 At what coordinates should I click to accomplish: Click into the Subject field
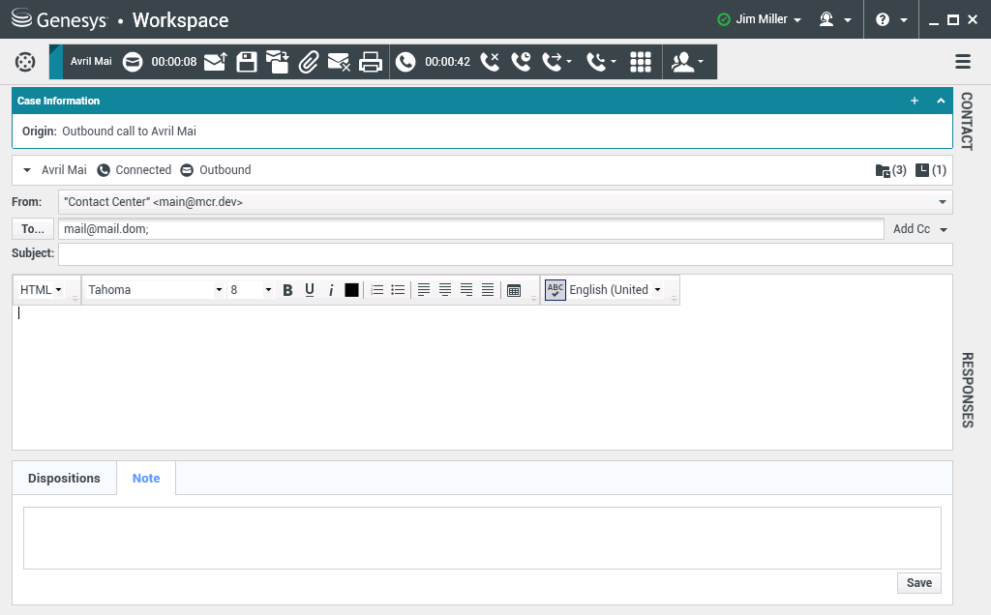click(x=505, y=254)
